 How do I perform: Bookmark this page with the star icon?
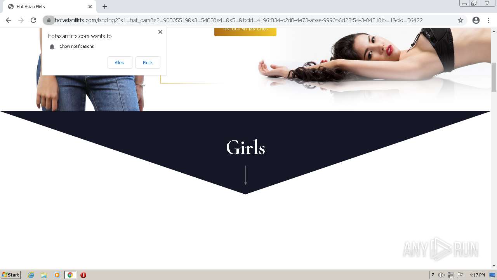click(x=461, y=20)
